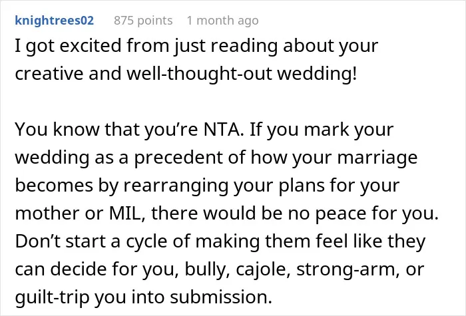Click the line starting 'I got excited'
The width and height of the screenshot is (466, 316).
196,46
